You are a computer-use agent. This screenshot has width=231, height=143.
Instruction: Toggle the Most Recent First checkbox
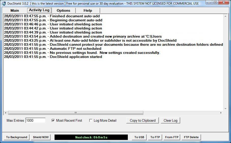coord(53,120)
